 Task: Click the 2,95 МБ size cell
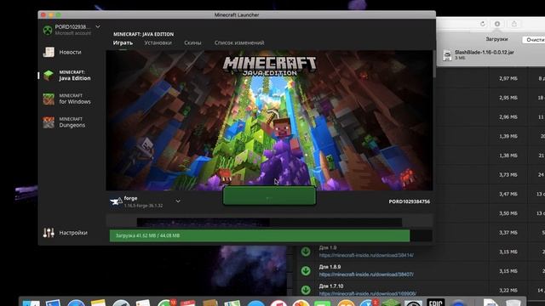click(x=508, y=98)
